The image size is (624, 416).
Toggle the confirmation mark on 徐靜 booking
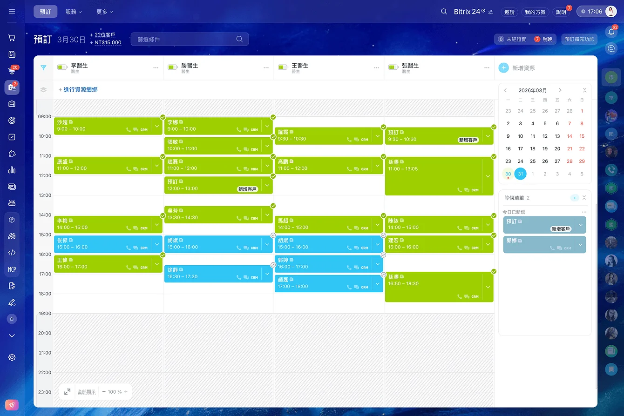coord(273,264)
